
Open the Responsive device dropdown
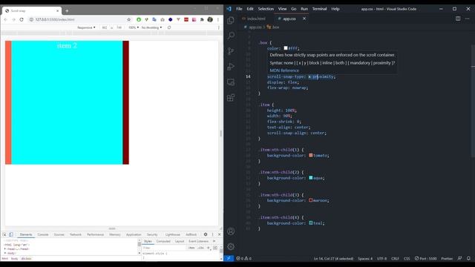(86, 27)
